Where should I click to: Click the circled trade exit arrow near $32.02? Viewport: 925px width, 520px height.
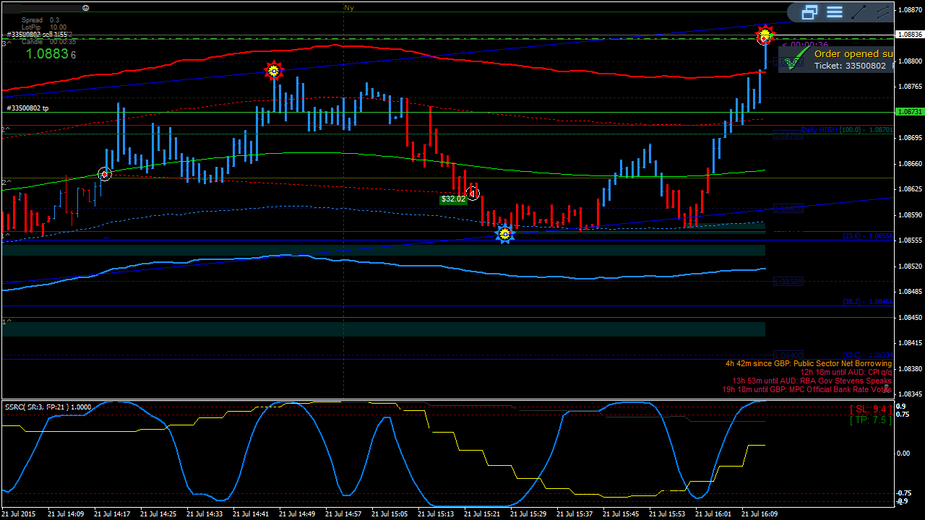click(x=473, y=193)
